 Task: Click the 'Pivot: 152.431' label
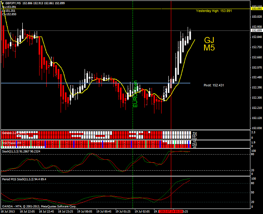pyautogui.click(x=214, y=85)
